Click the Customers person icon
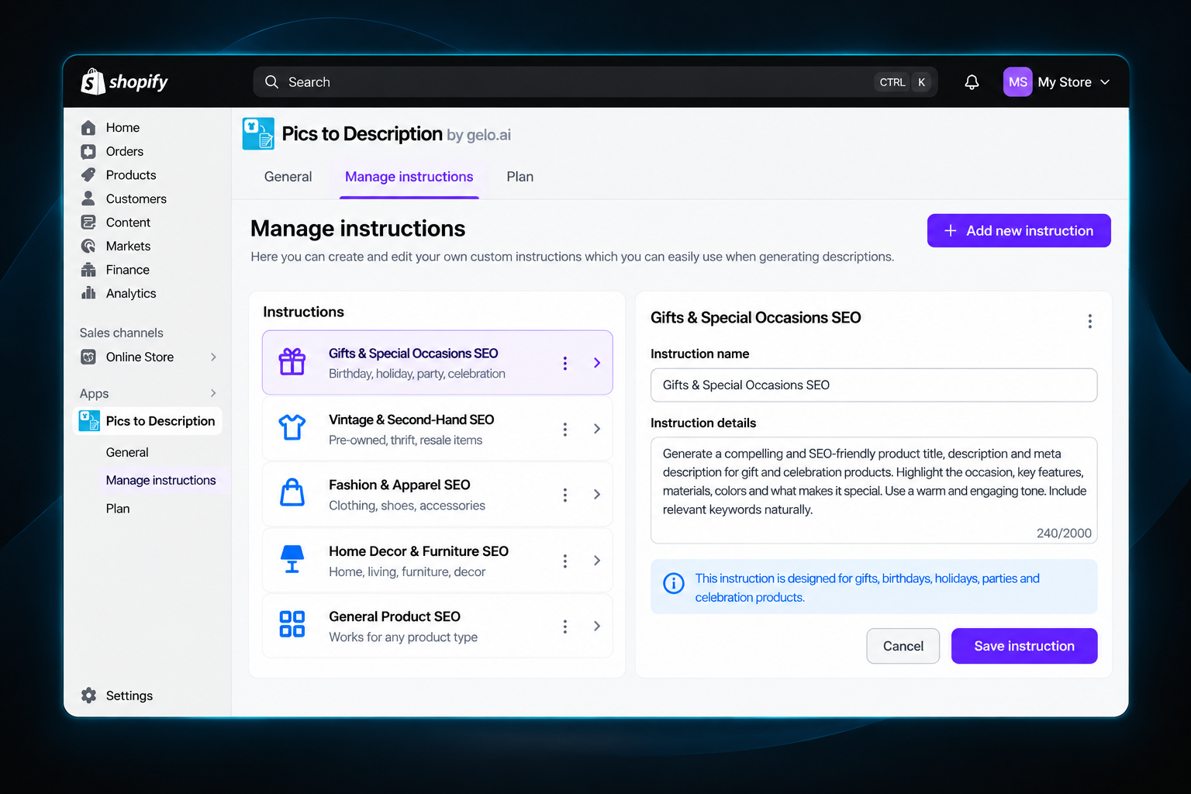 (x=88, y=198)
